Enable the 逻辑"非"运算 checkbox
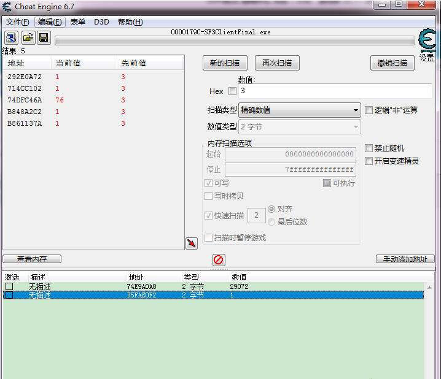Image resolution: width=441 pixels, height=379 pixels. click(369, 110)
